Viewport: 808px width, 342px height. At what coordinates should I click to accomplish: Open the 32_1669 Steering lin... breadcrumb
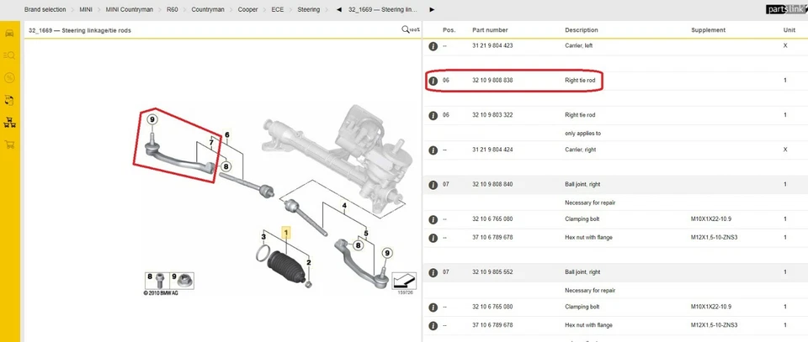tap(383, 9)
